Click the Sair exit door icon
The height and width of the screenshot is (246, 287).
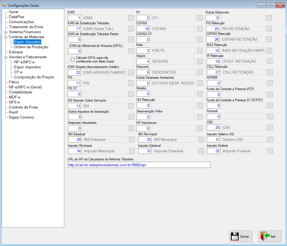tap(265, 236)
